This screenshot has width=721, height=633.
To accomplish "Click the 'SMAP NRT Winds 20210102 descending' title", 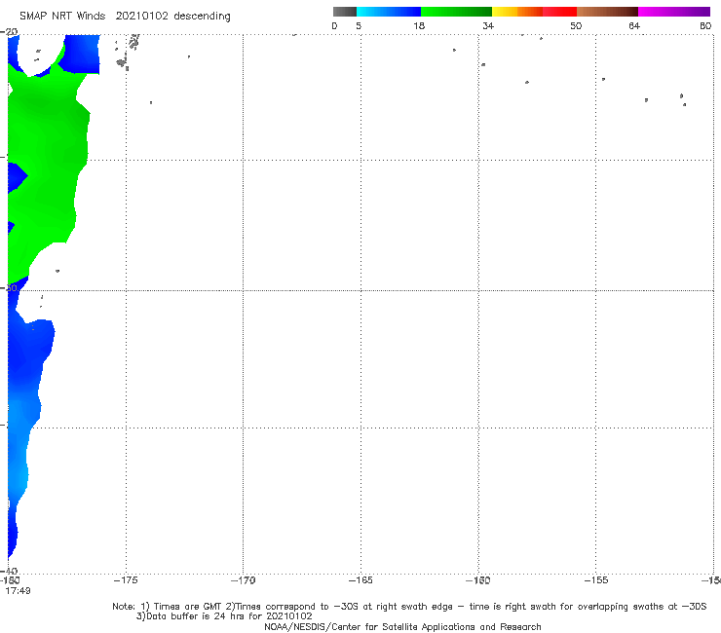I will (x=125, y=17).
